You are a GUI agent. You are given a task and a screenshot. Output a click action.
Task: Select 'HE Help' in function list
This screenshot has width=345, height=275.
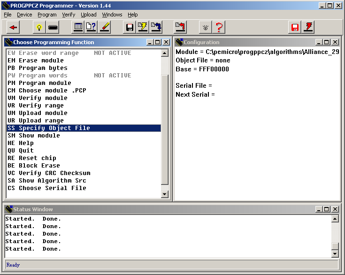coord(84,143)
